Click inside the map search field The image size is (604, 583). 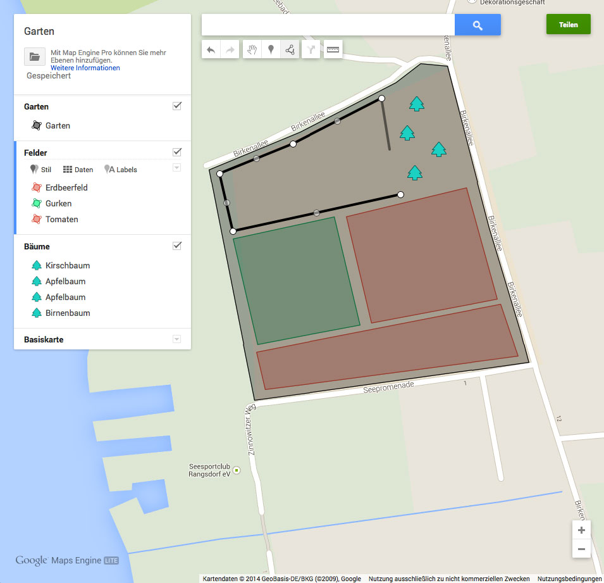point(328,25)
